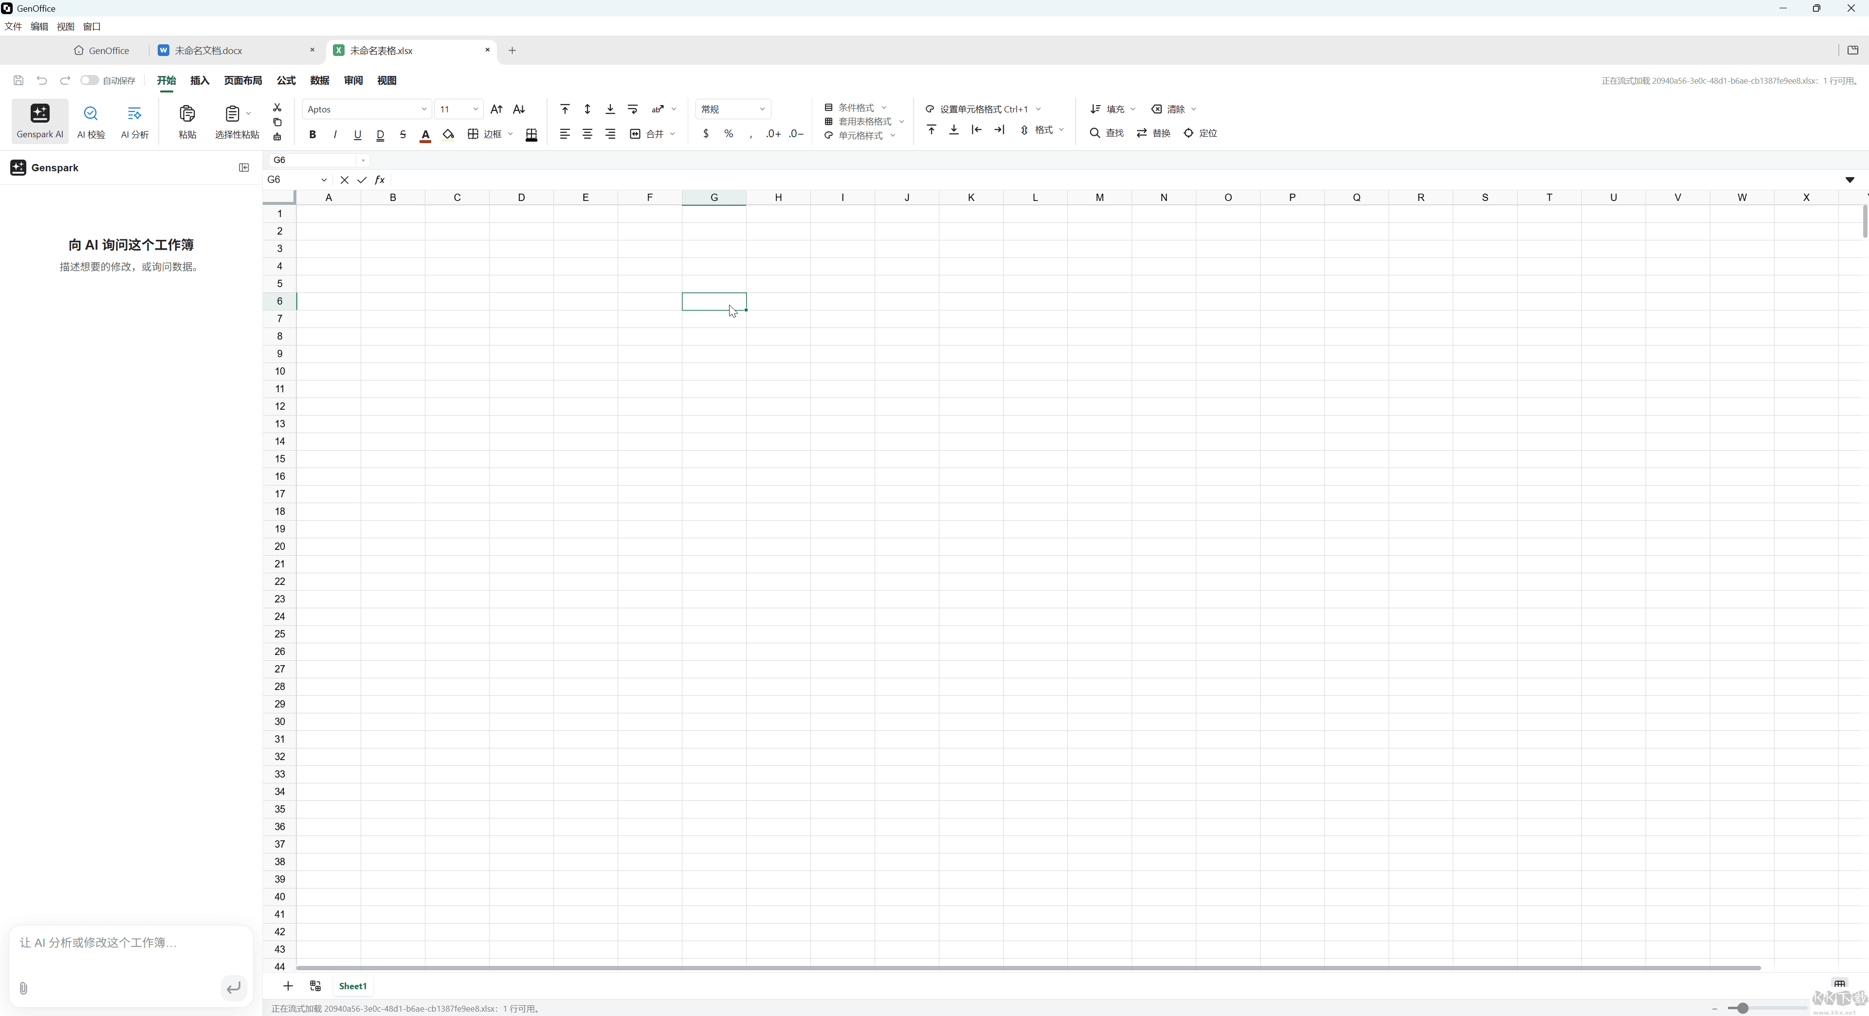This screenshot has height=1016, width=1869.
Task: Click the wrap text icon
Action: [633, 109]
